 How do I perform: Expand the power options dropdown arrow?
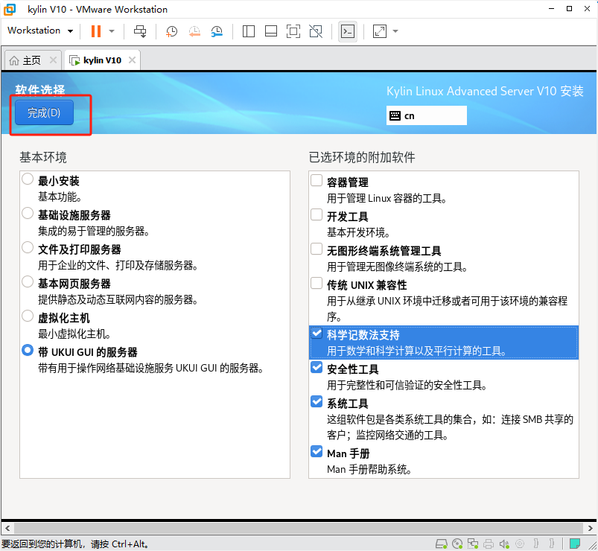click(x=112, y=31)
